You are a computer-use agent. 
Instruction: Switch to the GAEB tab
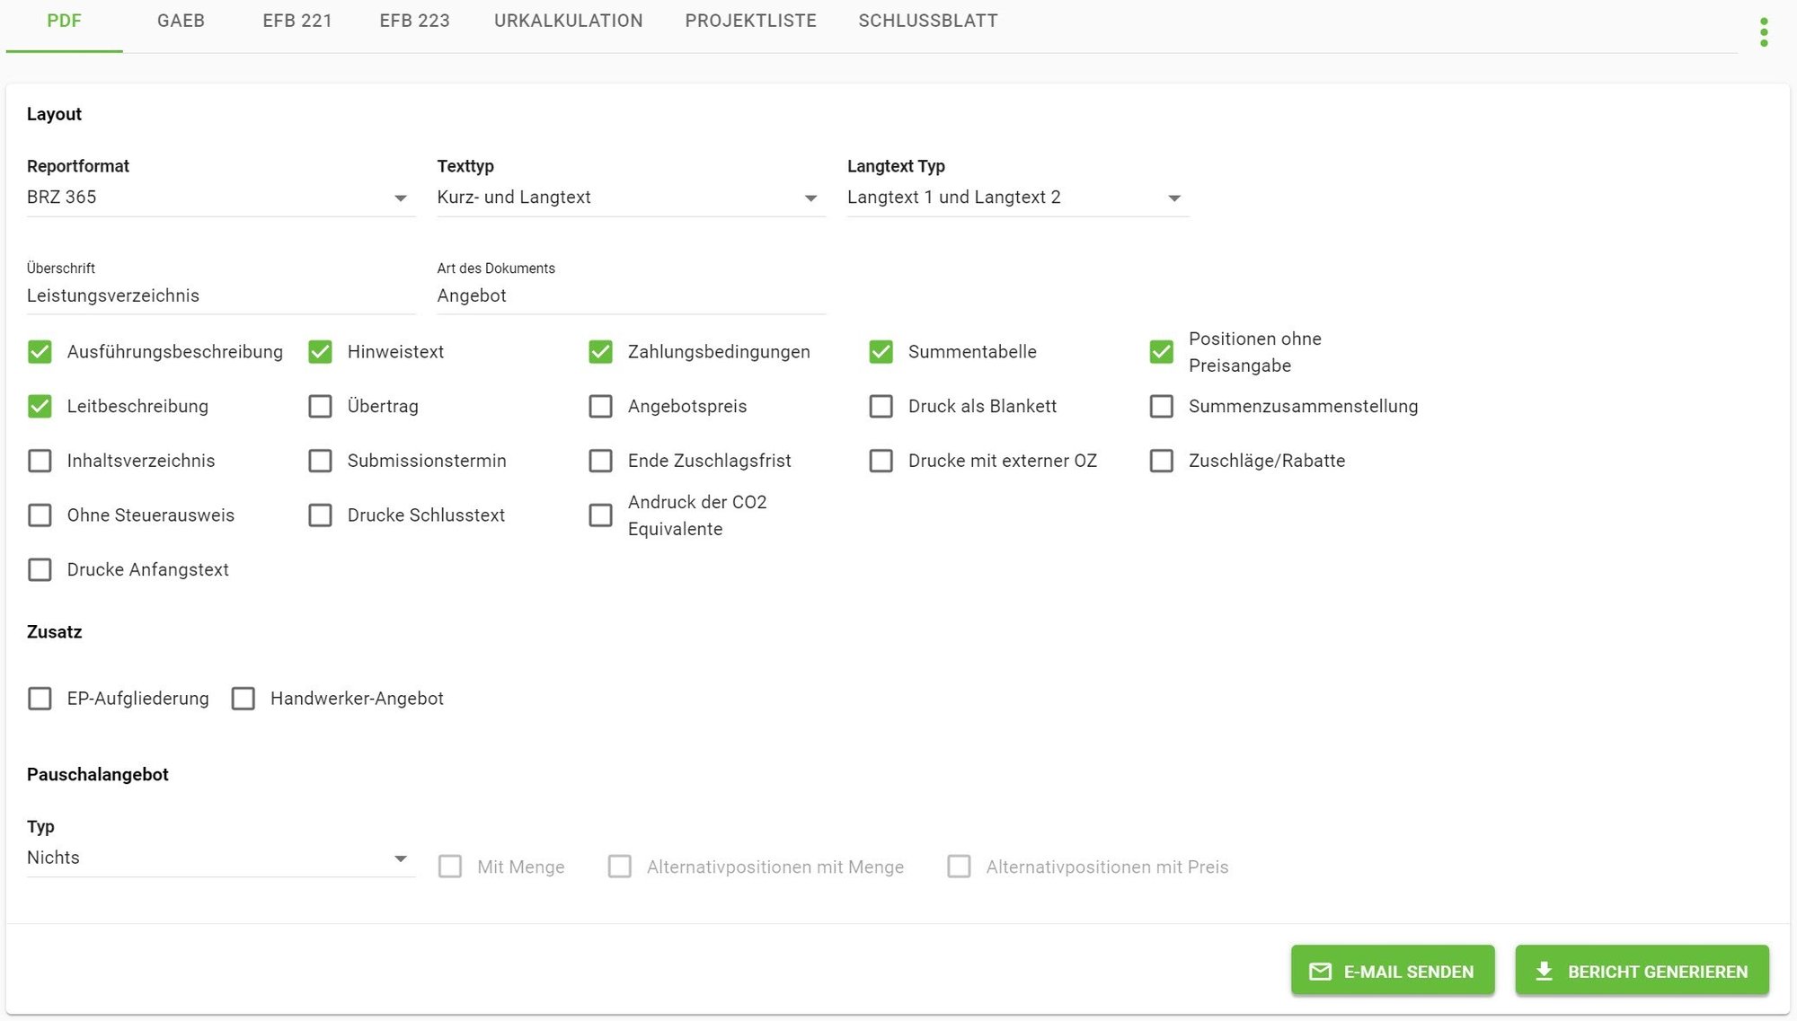181,21
